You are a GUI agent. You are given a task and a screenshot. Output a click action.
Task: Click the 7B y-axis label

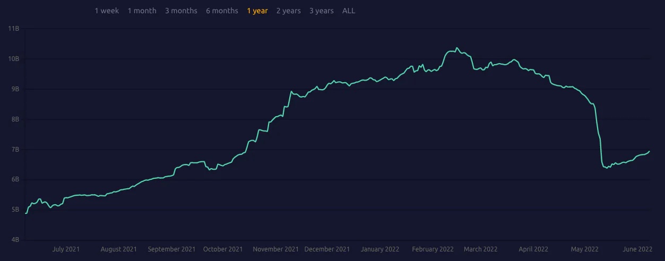pyautogui.click(x=15, y=150)
